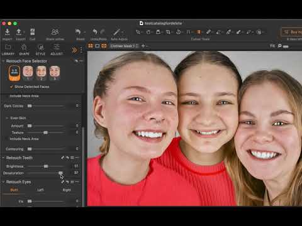Switch to the STYLE tool tab
Screen dimensions: 302x226
point(40,50)
